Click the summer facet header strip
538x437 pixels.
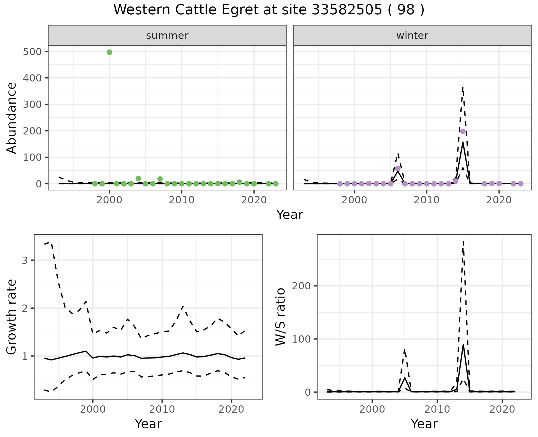tap(167, 36)
